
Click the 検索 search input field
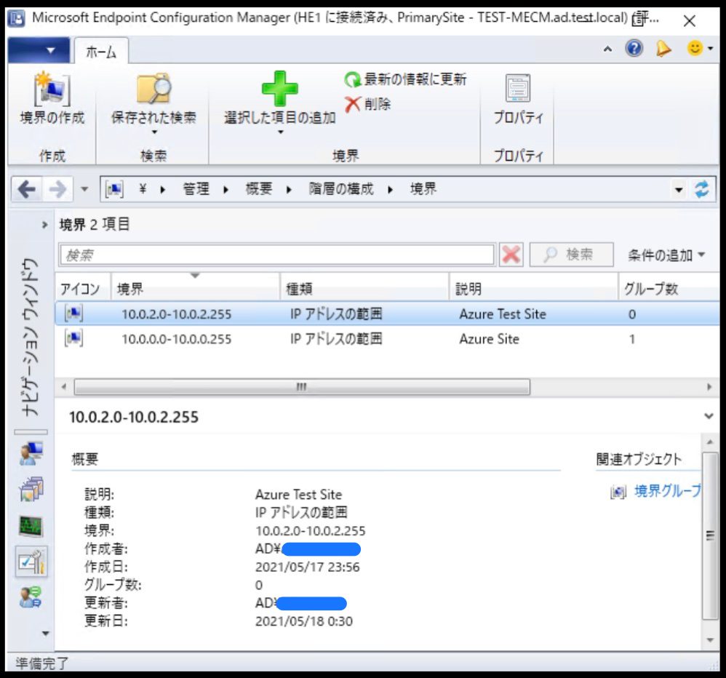tap(277, 255)
